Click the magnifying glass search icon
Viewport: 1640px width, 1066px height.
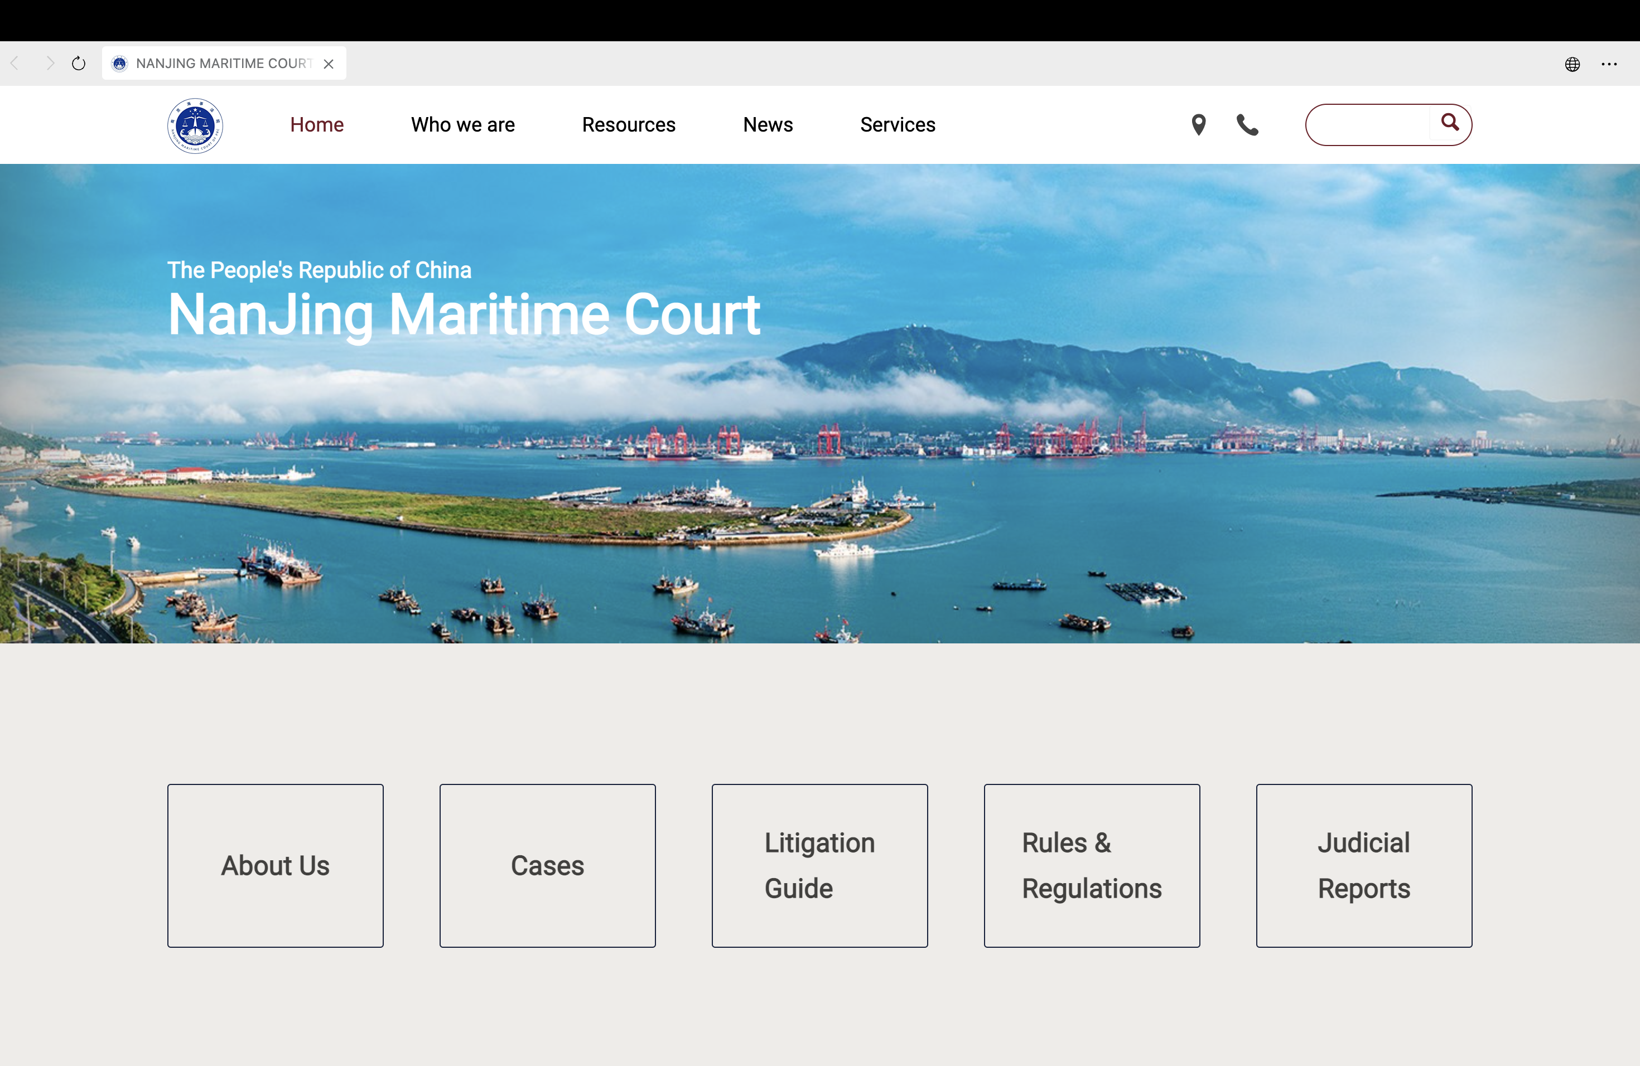pos(1450,123)
